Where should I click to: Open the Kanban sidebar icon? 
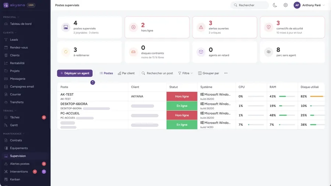point(6,179)
